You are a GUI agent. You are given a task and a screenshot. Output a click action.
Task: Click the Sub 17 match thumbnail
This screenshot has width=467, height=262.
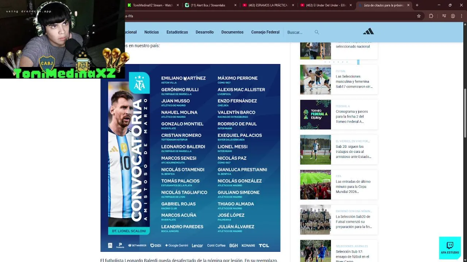[315, 251]
